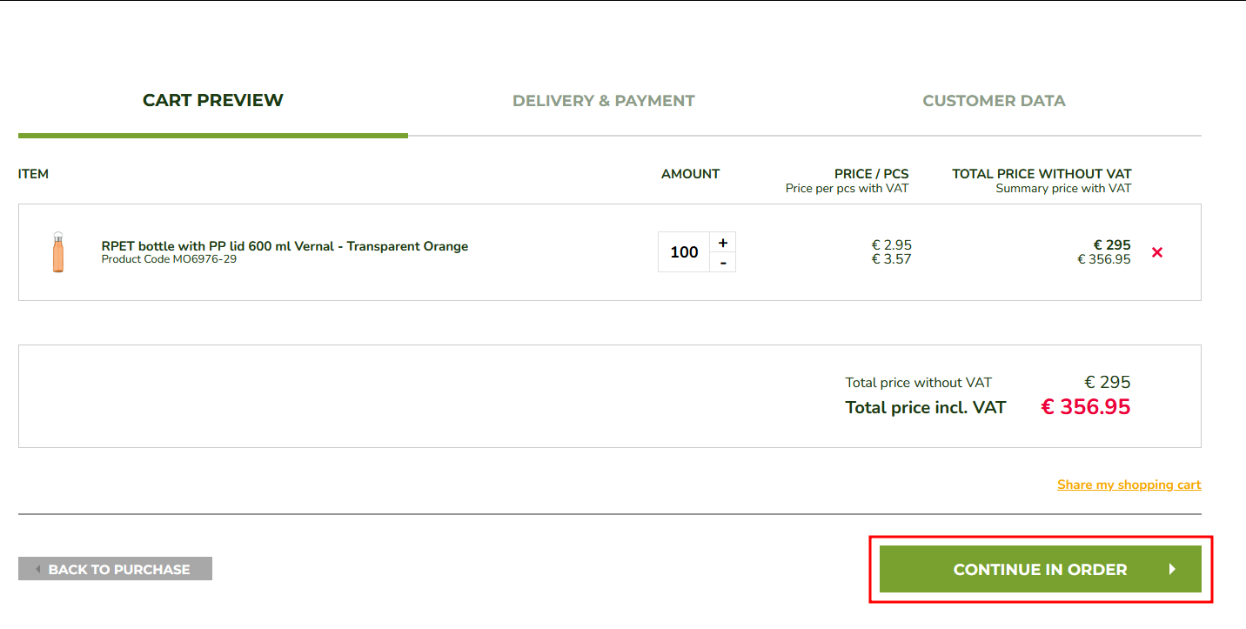Screen dimensions: 1246x629
Task: Remove the RPET bottle with red X
Action: [1157, 252]
